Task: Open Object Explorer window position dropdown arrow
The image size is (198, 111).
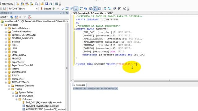Action: coord(60,13)
